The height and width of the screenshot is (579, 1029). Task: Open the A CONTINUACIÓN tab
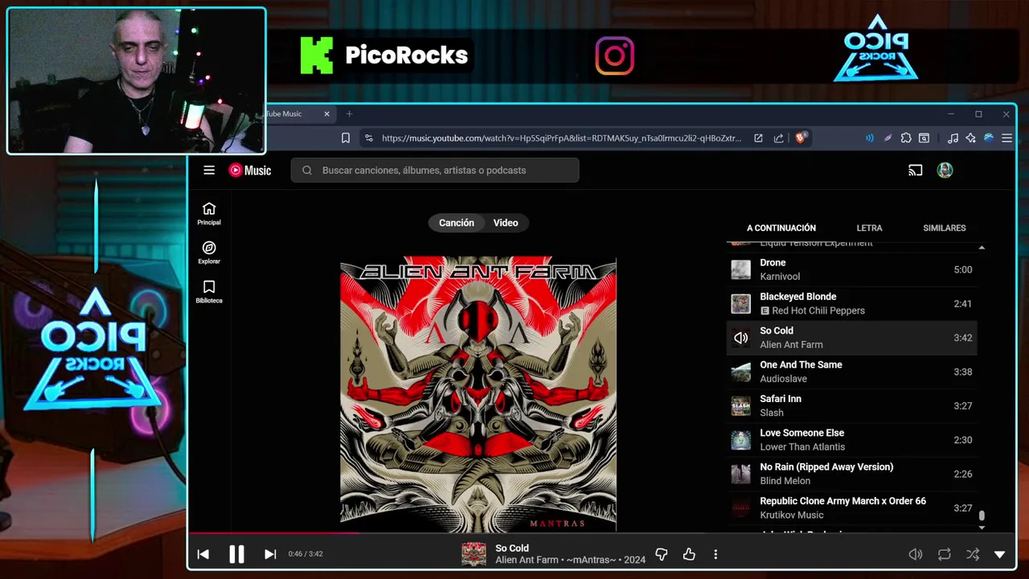click(781, 228)
